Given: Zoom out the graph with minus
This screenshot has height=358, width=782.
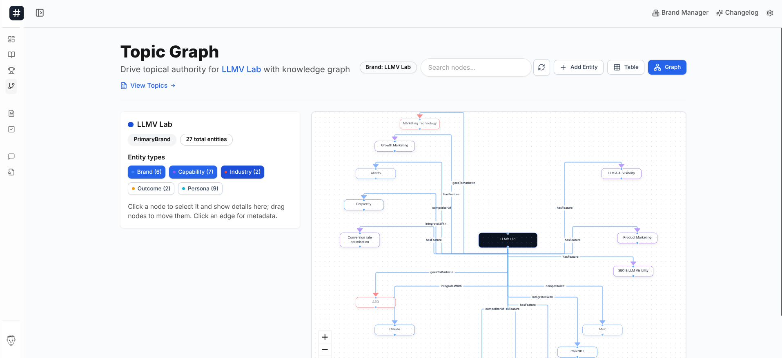Looking at the screenshot, I should pos(325,349).
